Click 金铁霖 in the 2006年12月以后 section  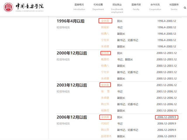(x=105, y=117)
